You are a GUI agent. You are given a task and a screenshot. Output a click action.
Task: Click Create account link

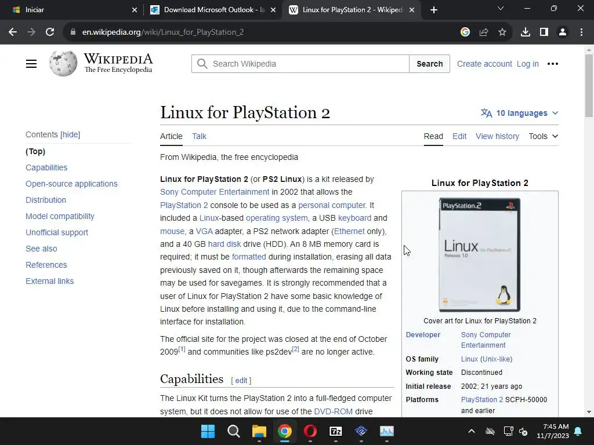point(484,64)
